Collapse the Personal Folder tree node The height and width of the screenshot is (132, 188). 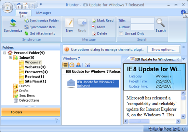click(4, 53)
